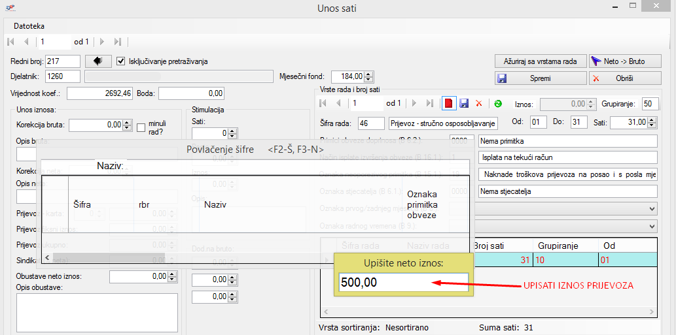Go to last record in Vrste rada navigator
This screenshot has height=335, width=676.
pyautogui.click(x=429, y=103)
